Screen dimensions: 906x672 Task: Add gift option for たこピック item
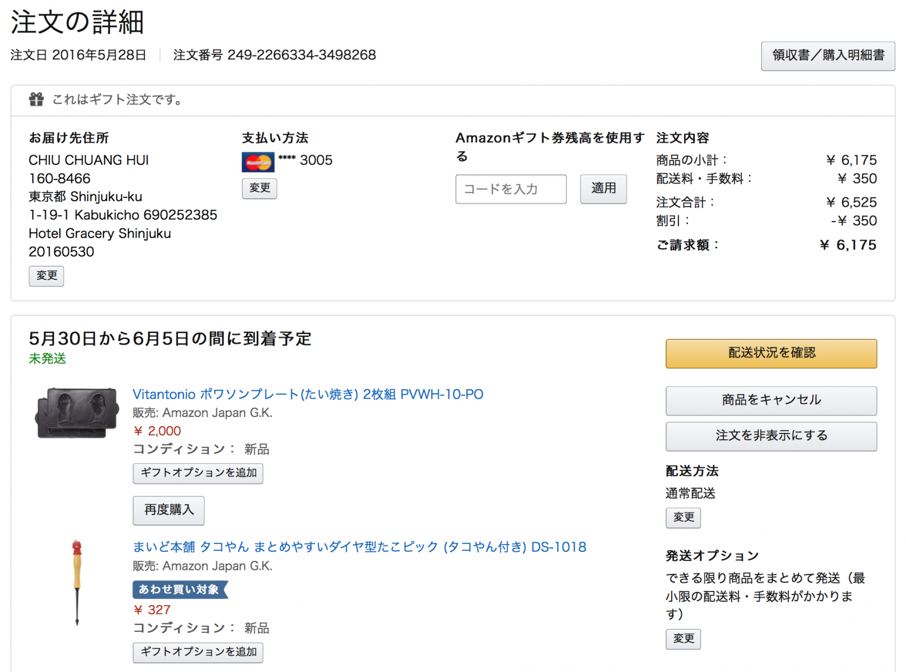point(198,653)
